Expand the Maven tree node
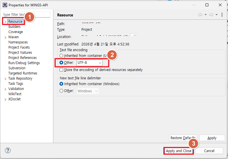This screenshot has height=159, width=228. tap(5, 37)
